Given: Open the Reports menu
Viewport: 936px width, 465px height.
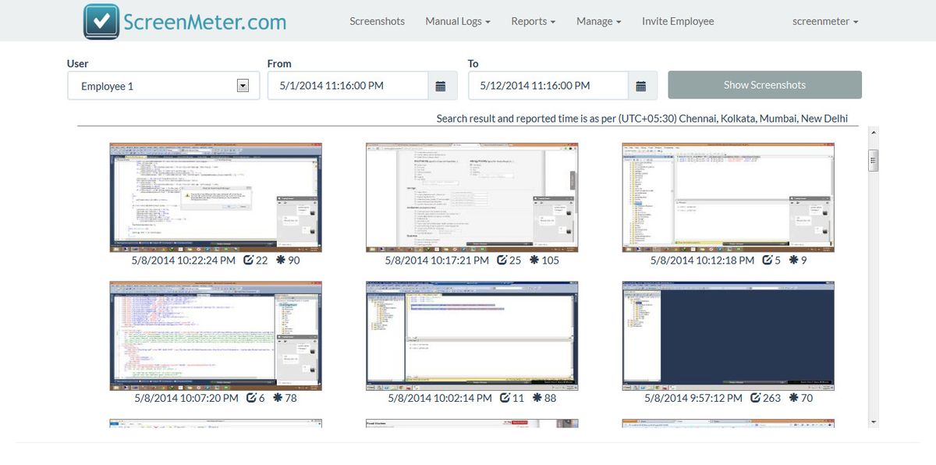Looking at the screenshot, I should click(x=533, y=21).
